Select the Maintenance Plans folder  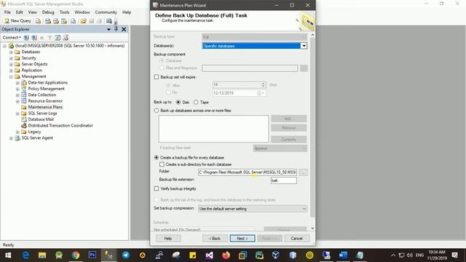click(45, 107)
